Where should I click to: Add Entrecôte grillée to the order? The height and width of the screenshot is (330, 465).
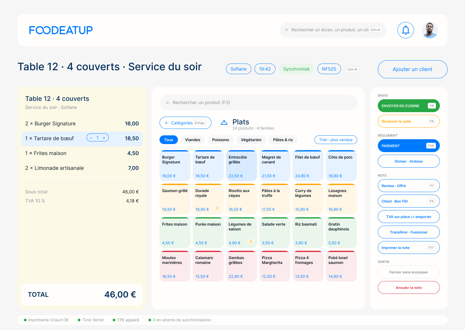point(242,166)
